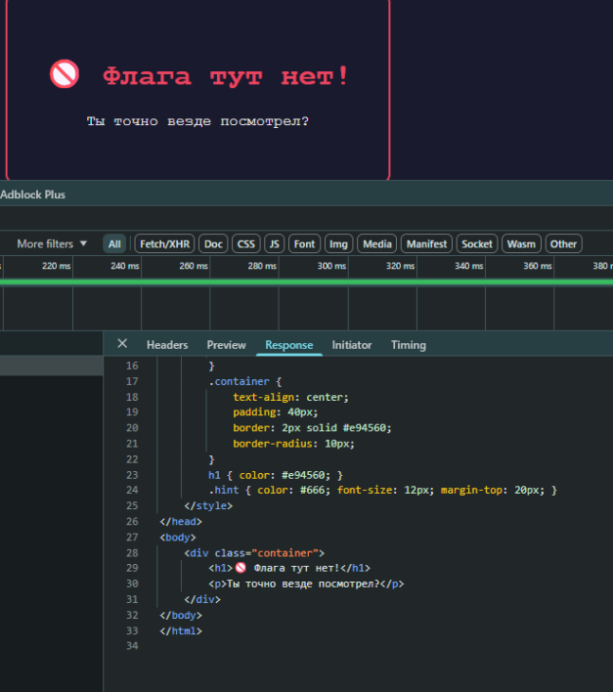This screenshot has height=692, width=613.
Task: Click the 'Ты точно везде посмотрел?' paragraph
Action: pos(197,121)
